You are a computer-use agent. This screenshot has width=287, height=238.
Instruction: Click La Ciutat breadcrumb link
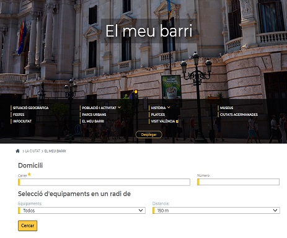pos(33,151)
